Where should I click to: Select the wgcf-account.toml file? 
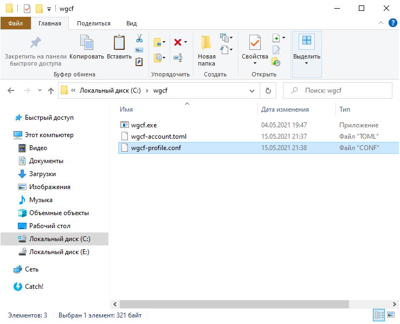[158, 137]
